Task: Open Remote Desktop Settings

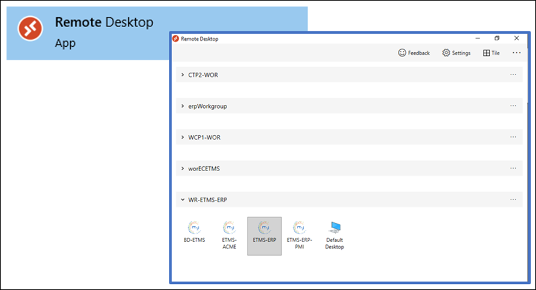Action: 456,53
